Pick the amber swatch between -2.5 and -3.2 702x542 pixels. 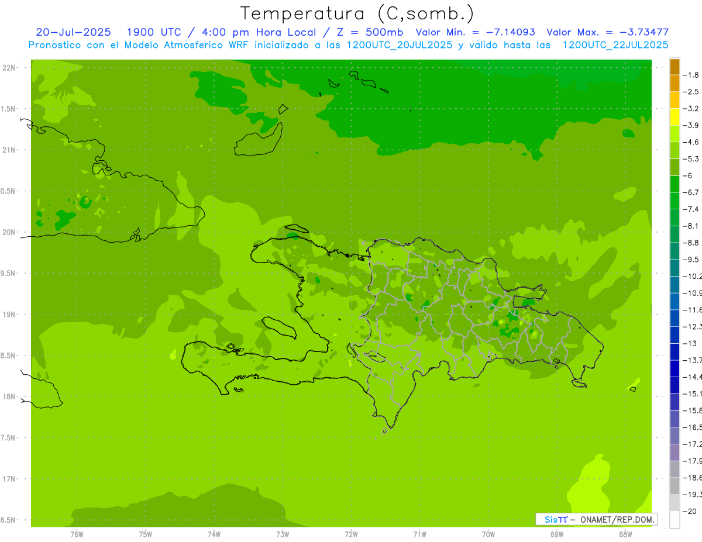675,100
